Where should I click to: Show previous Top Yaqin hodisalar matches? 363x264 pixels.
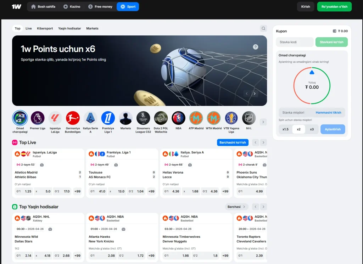255,207
